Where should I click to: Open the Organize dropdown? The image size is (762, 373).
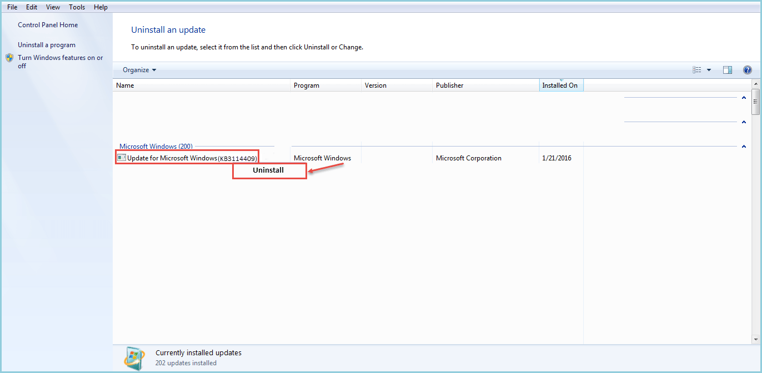pos(139,70)
